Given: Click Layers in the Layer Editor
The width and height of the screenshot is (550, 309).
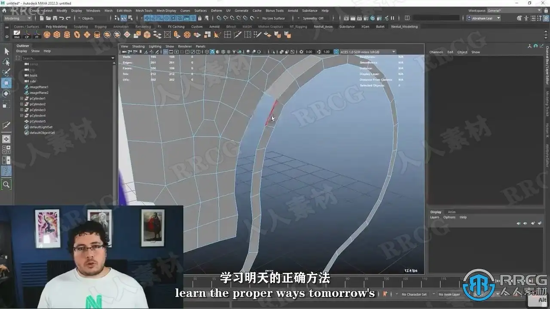Looking at the screenshot, I should pyautogui.click(x=435, y=217).
